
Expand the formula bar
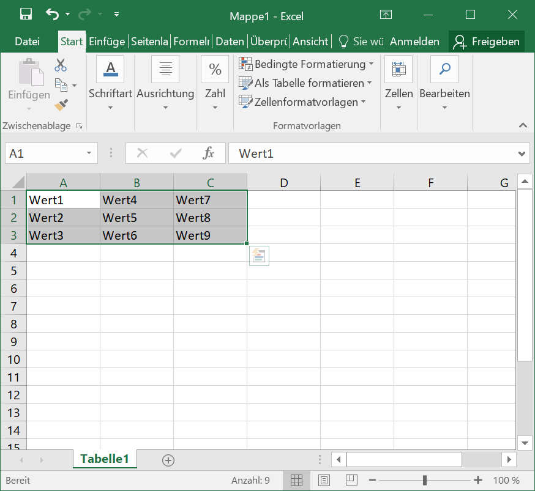click(x=522, y=154)
